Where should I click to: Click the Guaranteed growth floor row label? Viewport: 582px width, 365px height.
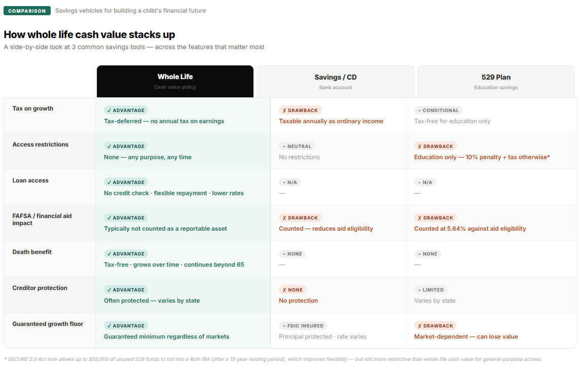(x=48, y=324)
